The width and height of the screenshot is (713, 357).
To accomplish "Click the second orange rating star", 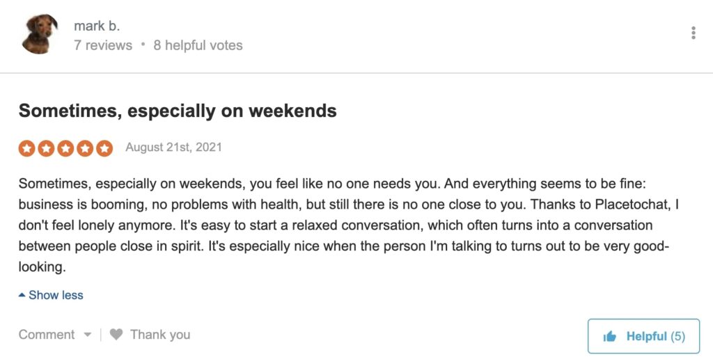I will (x=47, y=148).
